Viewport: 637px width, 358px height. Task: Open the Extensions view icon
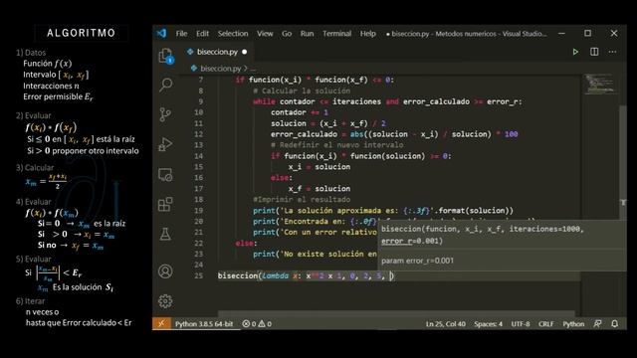tap(165, 204)
